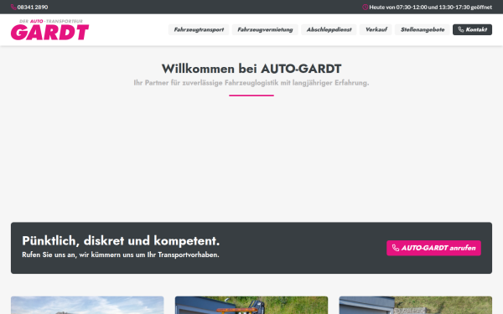Open the Verkauf navigation item

click(x=376, y=29)
